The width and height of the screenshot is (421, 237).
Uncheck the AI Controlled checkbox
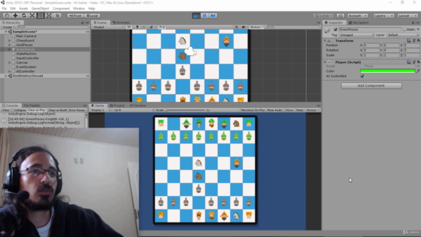point(362,76)
